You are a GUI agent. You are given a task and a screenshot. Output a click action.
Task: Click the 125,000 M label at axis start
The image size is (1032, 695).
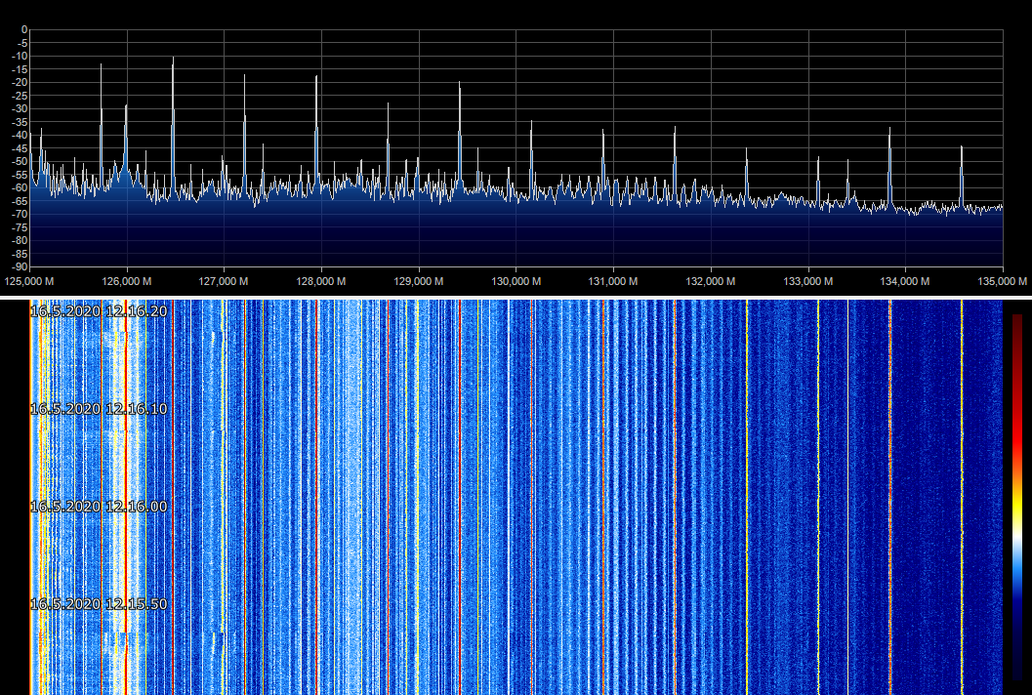pos(29,281)
